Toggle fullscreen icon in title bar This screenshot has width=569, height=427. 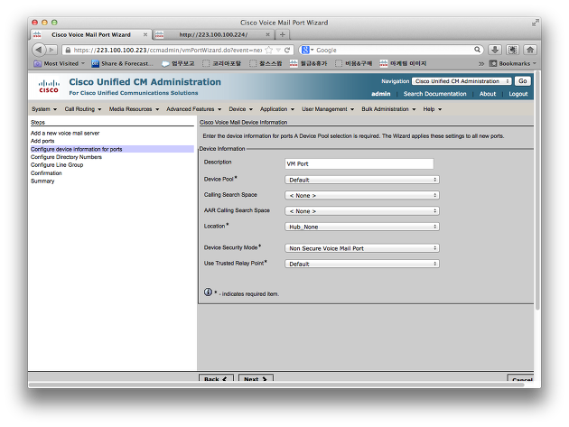pos(536,23)
